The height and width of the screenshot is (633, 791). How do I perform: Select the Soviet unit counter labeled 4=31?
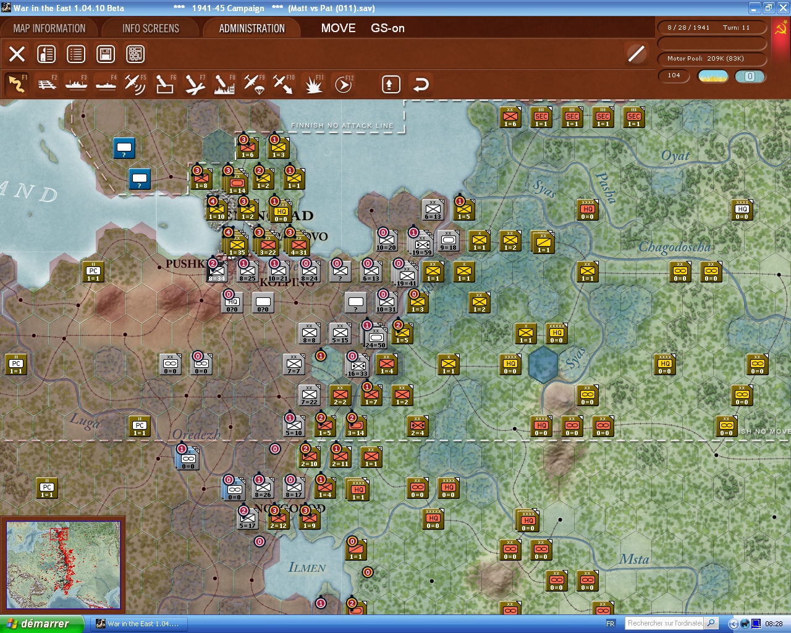point(299,244)
